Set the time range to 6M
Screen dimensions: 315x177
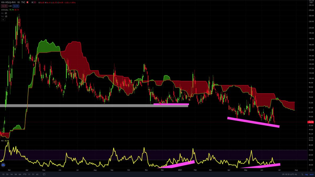tap(20, 174)
